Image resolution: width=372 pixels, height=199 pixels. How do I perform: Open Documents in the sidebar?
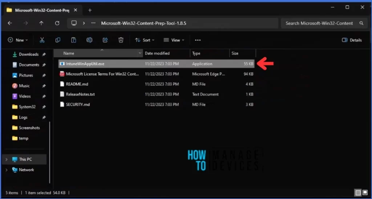[x=29, y=65]
